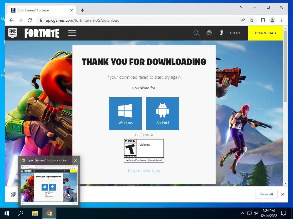Open a new browser tab

point(82,10)
